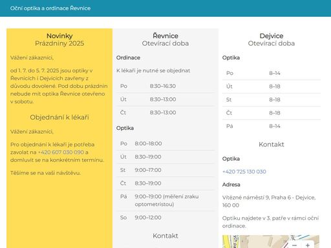The width and height of the screenshot is (331, 248).
Task: Select the Prázdniny 2025 subheading
Action: (x=59, y=43)
